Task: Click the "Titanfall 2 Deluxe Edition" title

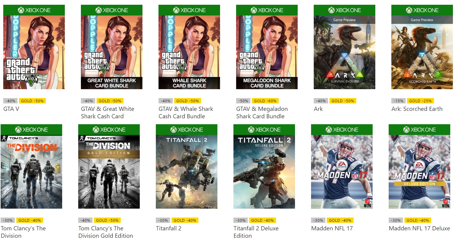Action: [256, 232]
